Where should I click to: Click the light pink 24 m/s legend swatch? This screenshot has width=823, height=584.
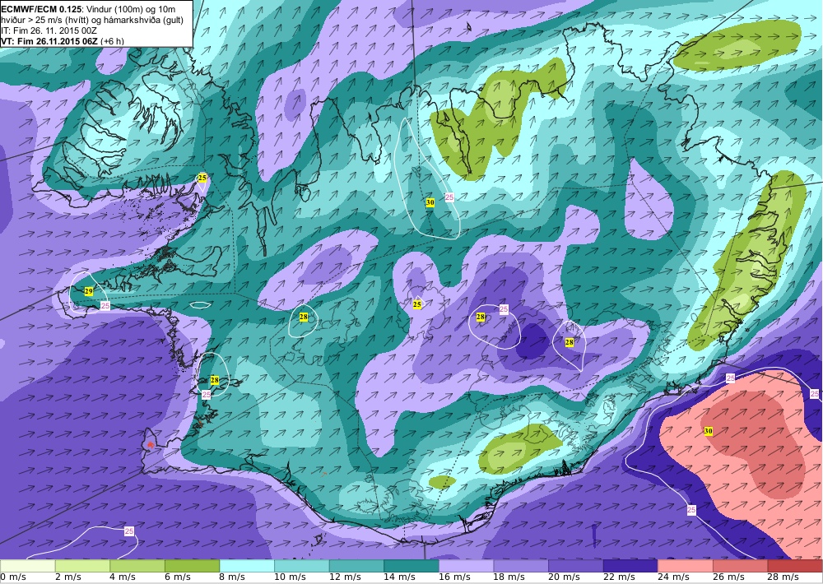coord(686,566)
